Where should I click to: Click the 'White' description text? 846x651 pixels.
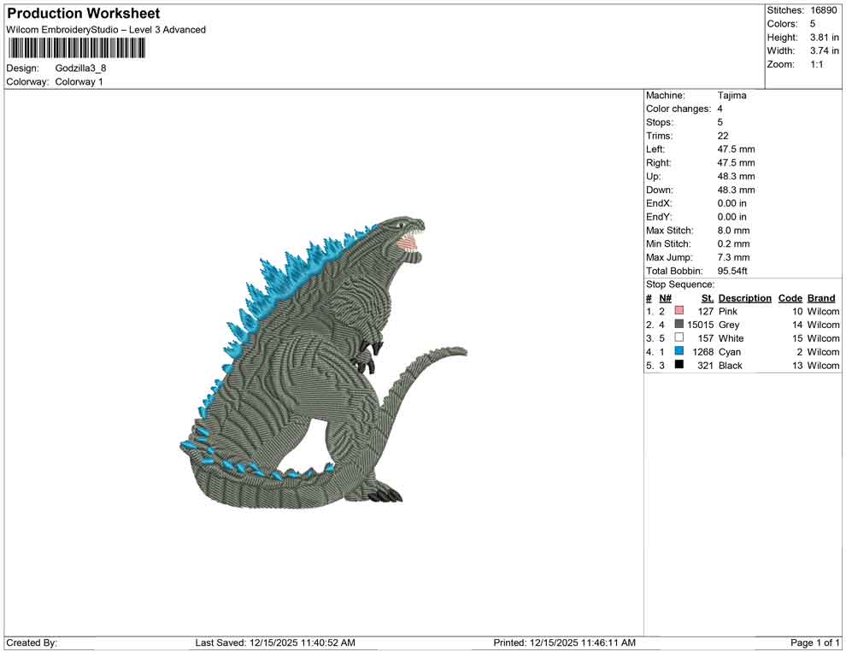(731, 338)
